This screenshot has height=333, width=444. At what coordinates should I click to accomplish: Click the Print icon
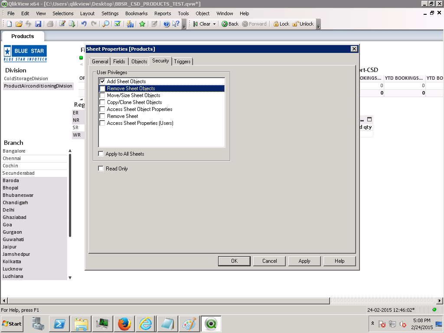(50, 24)
